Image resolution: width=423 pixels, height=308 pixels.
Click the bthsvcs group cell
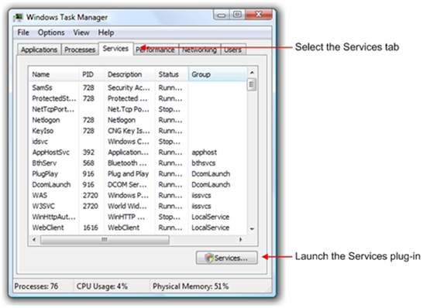pos(204,163)
